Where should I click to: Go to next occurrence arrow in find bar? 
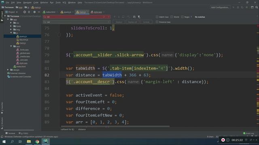pyautogui.click(x=119, y=17)
